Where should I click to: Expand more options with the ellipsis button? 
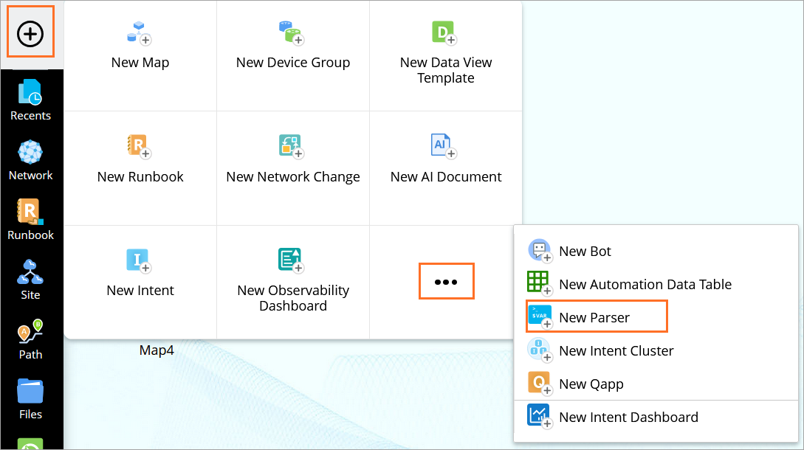pyautogui.click(x=446, y=282)
